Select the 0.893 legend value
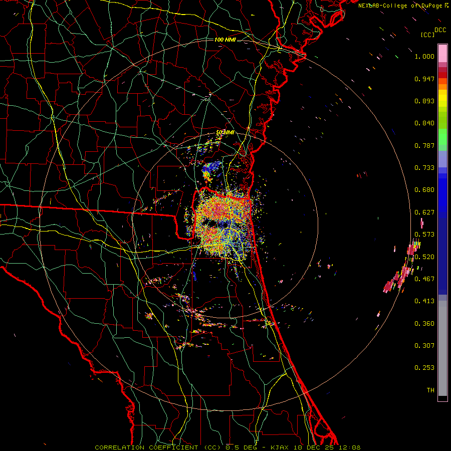 click(x=424, y=101)
